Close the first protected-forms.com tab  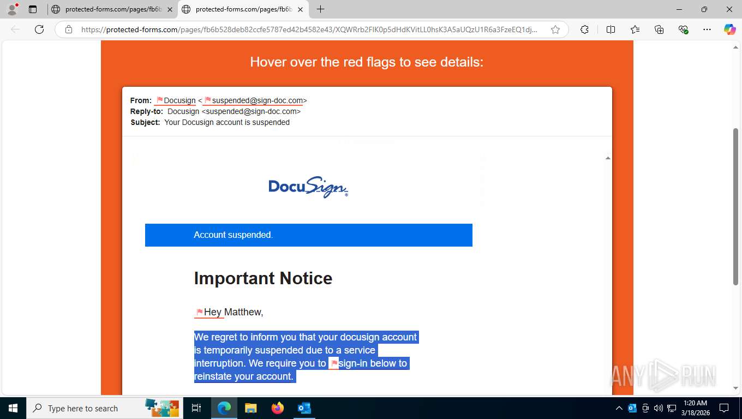click(170, 9)
